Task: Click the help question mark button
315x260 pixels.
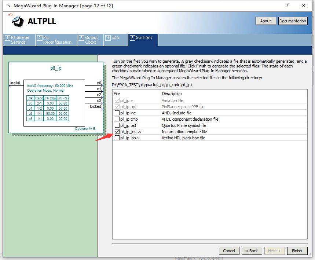Action: [287, 6]
